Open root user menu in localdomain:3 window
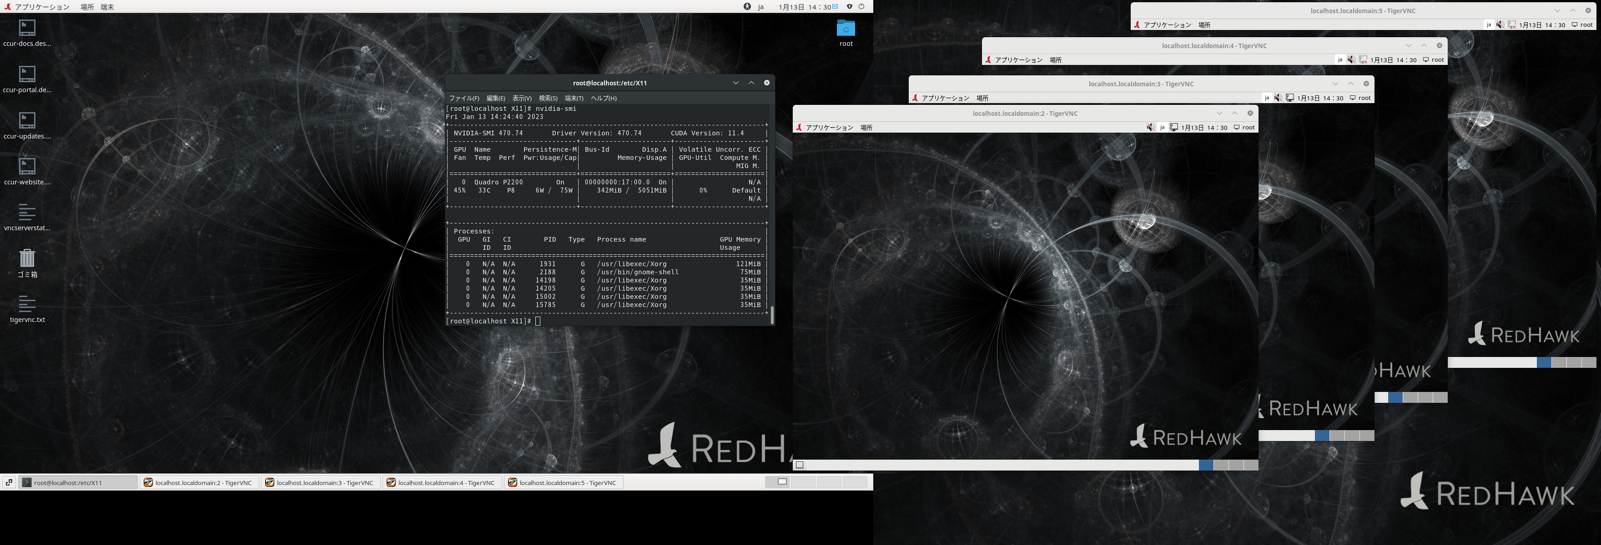This screenshot has height=545, width=1601. point(1360,98)
